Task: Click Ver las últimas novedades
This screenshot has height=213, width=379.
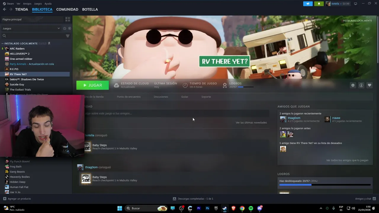Action: point(251,122)
